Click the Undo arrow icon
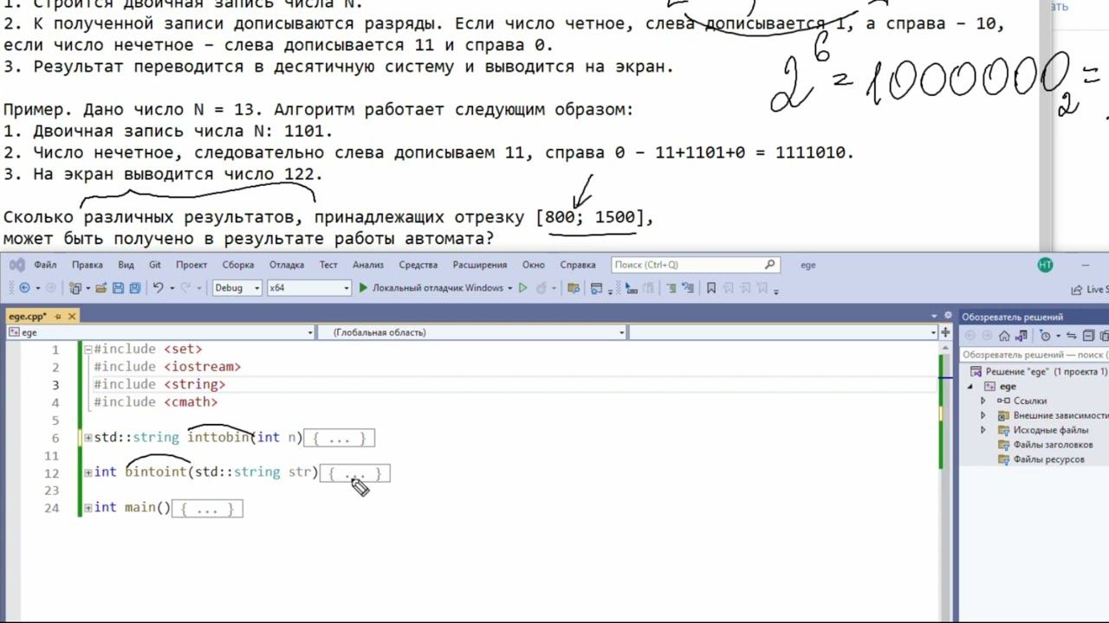Screen dimensions: 1109x623 [x=158, y=288]
